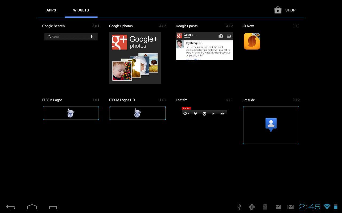This screenshot has width=342, height=213.
Task: Open Last.fm settings gear dropdown
Action: click(x=186, y=114)
